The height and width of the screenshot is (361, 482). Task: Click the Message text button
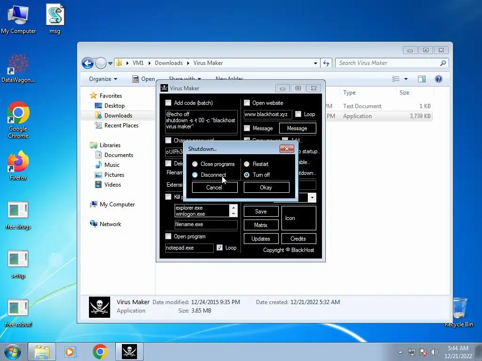coord(297,128)
